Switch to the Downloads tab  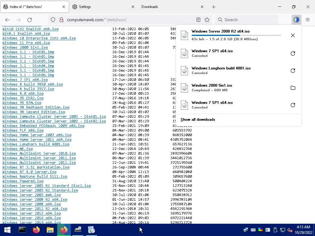(172, 7)
